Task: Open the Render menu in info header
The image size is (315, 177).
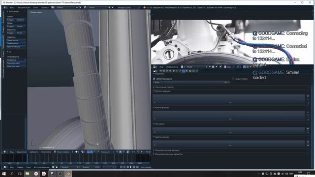Action: pyautogui.click(x=24, y=7)
